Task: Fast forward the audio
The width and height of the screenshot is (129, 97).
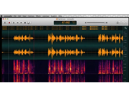Action: pyautogui.click(x=21, y=23)
